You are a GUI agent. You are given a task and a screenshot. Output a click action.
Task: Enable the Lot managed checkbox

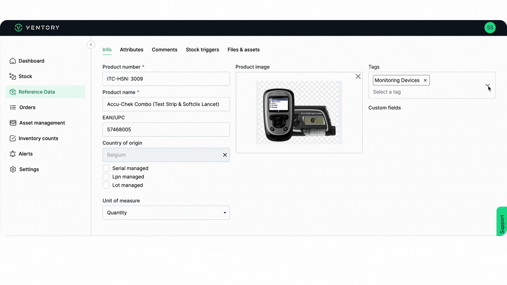tap(106, 185)
